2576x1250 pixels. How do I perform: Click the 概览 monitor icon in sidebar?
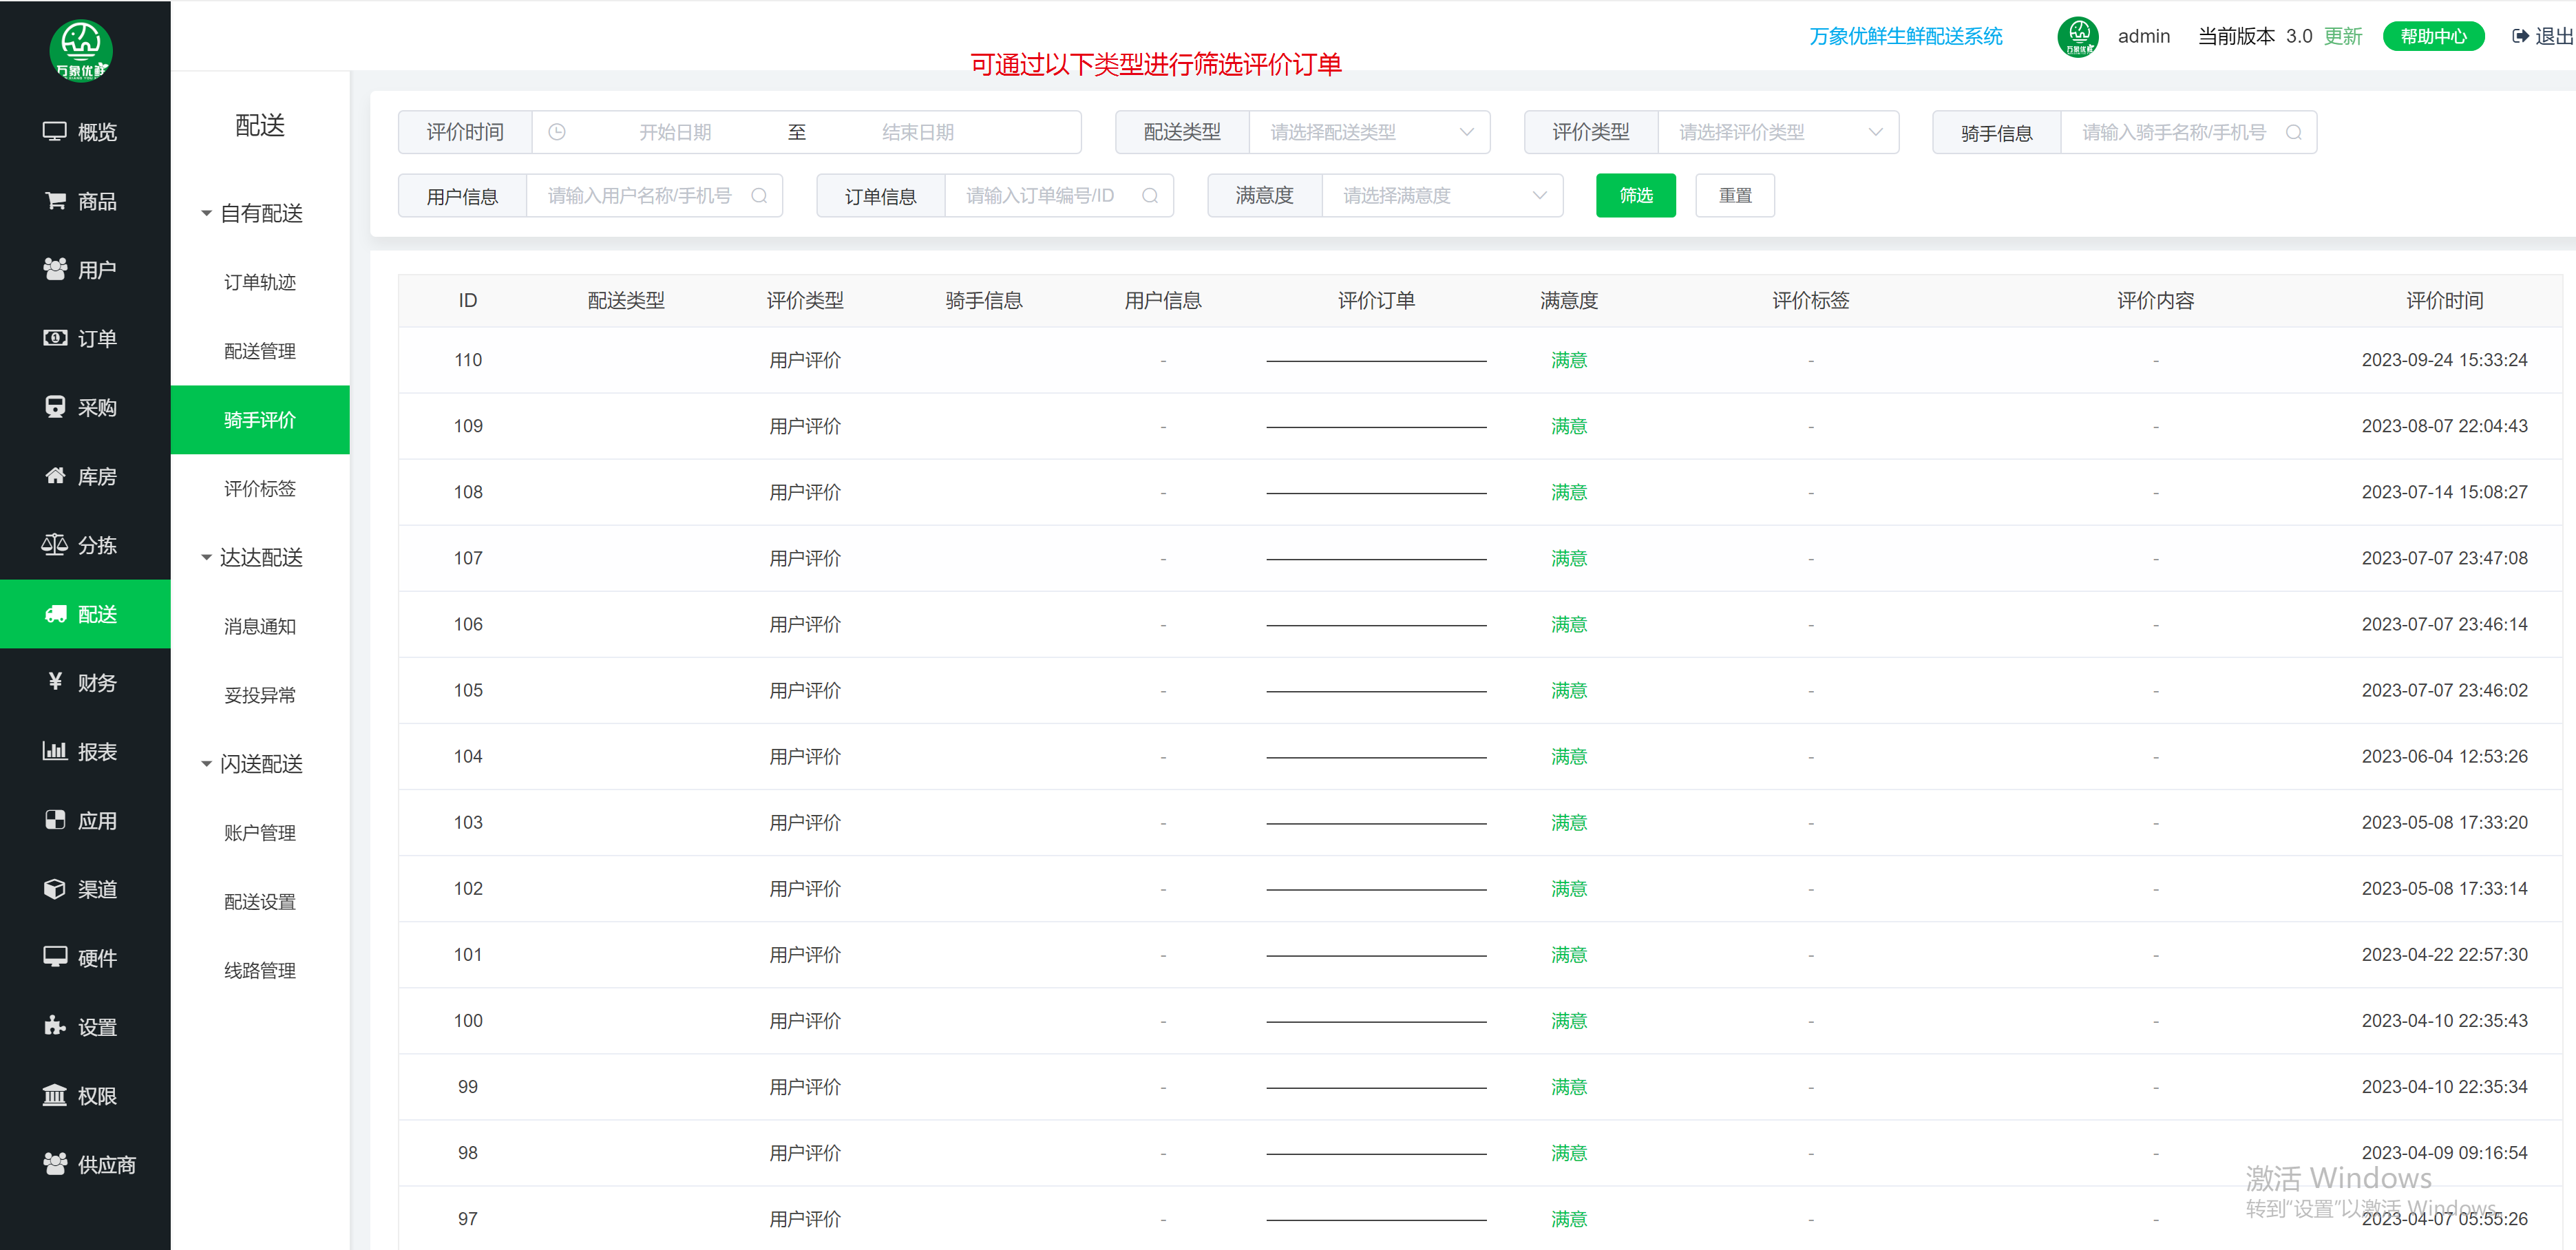click(x=54, y=131)
